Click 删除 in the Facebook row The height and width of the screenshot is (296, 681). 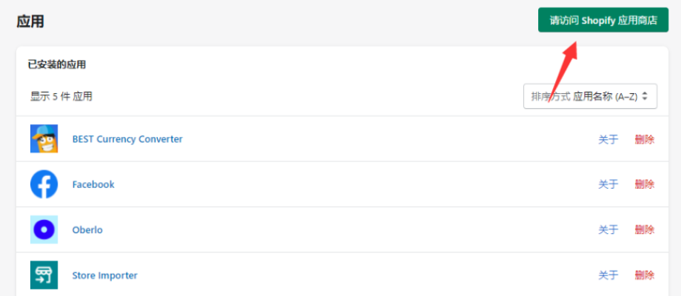[645, 184]
